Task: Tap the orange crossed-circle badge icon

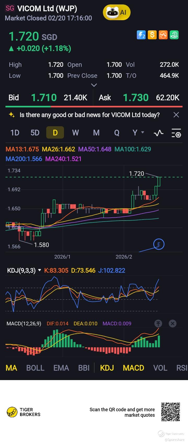Action: tap(163, 35)
